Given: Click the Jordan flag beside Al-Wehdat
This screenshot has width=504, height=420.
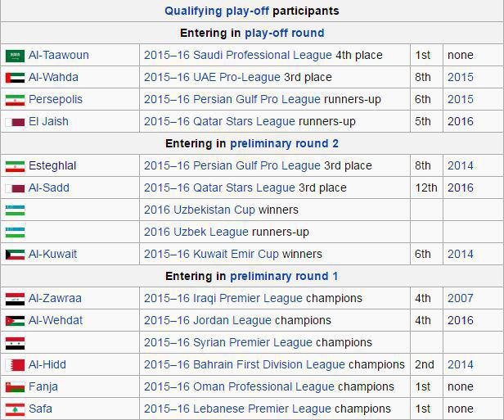Looking at the screenshot, I should coord(15,321).
